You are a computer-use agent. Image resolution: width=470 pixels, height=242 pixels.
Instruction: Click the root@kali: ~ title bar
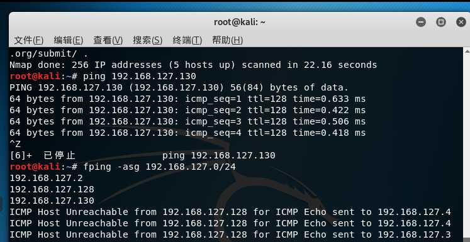(x=240, y=22)
